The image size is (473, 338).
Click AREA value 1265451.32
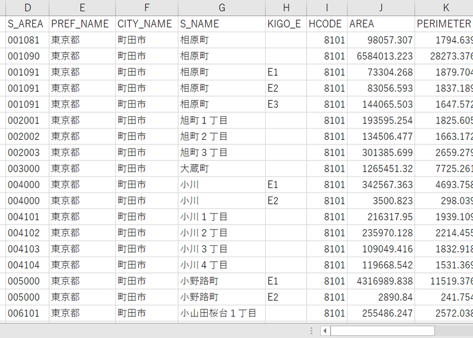tap(381, 168)
